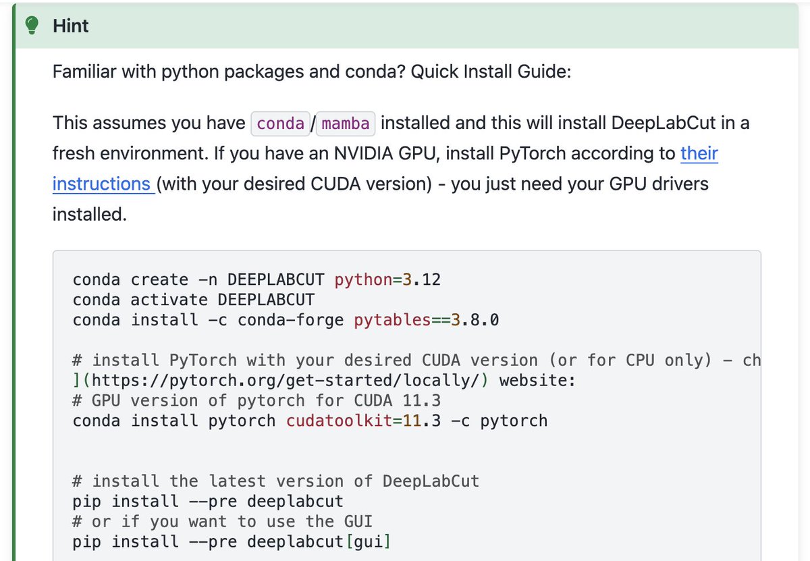Click the 'Familiar with python packages and conda?' sentence
The width and height of the screenshot is (810, 561).
point(229,71)
